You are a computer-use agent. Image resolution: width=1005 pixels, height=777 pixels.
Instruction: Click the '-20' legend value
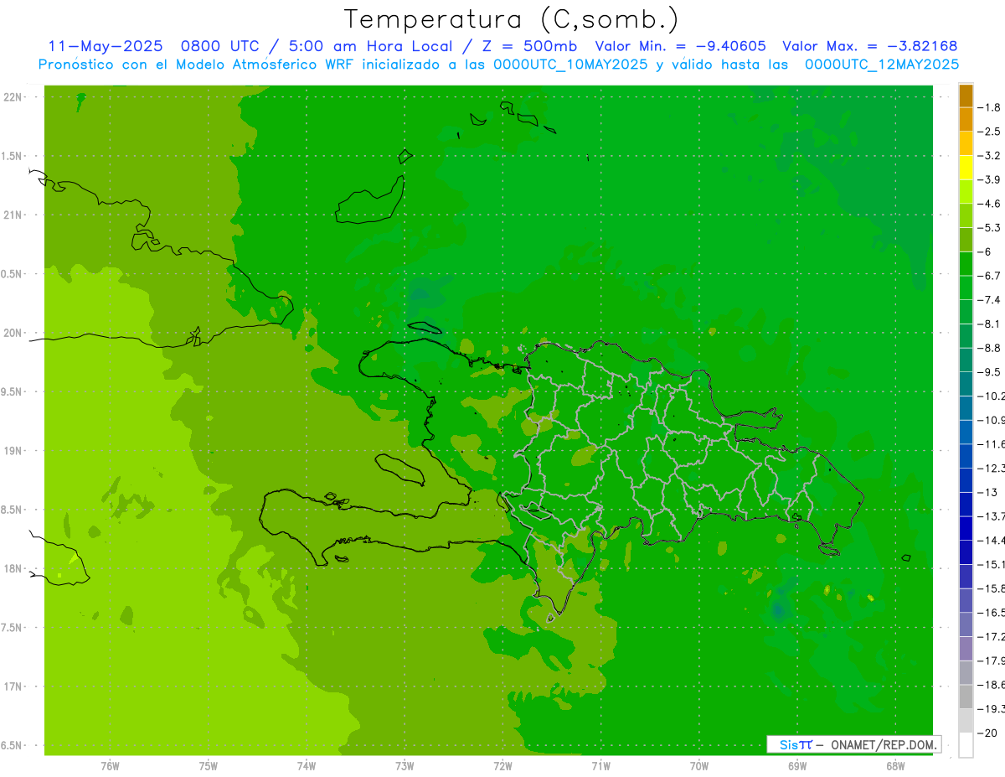click(x=988, y=733)
